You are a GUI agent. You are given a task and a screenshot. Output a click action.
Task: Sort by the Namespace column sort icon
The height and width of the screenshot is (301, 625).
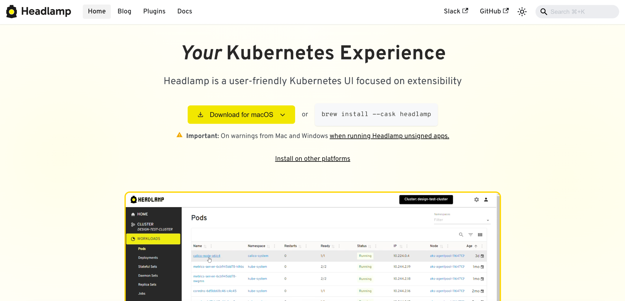click(x=269, y=246)
